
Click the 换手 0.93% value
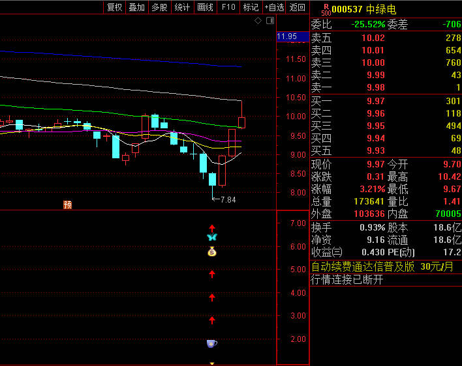(x=373, y=227)
